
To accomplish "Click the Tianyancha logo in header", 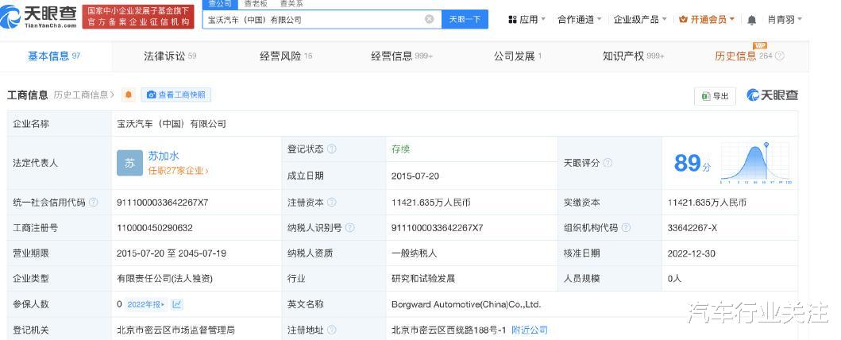I will 39,17.
